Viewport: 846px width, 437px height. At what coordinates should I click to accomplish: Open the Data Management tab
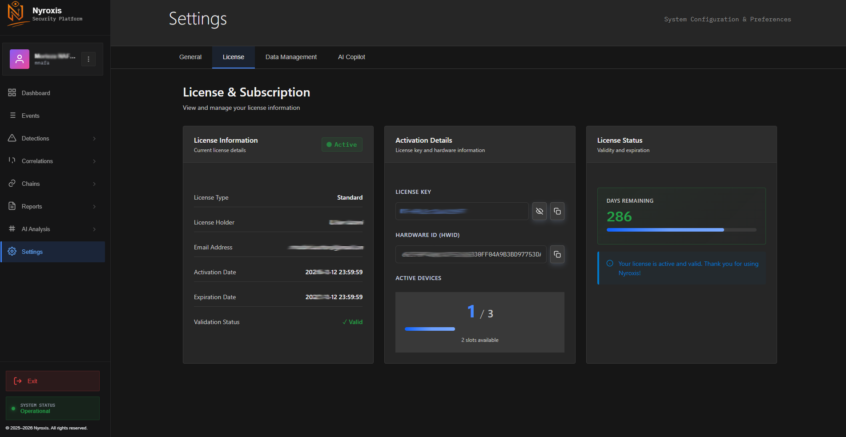[x=291, y=57]
